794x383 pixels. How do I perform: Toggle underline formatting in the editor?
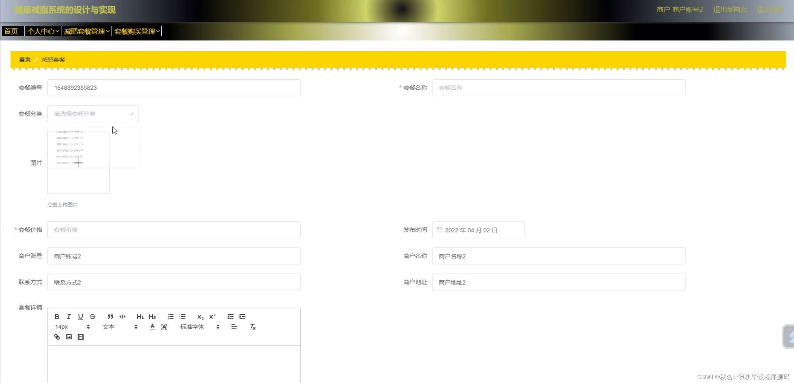(80, 316)
